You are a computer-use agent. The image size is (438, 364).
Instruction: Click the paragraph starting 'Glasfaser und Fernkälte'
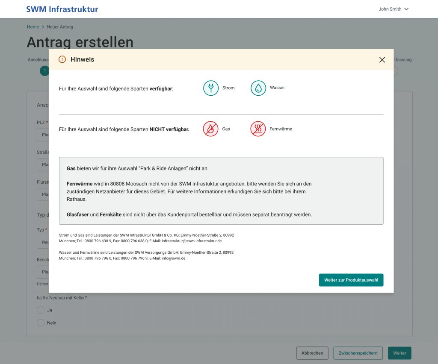pyautogui.click(x=189, y=214)
